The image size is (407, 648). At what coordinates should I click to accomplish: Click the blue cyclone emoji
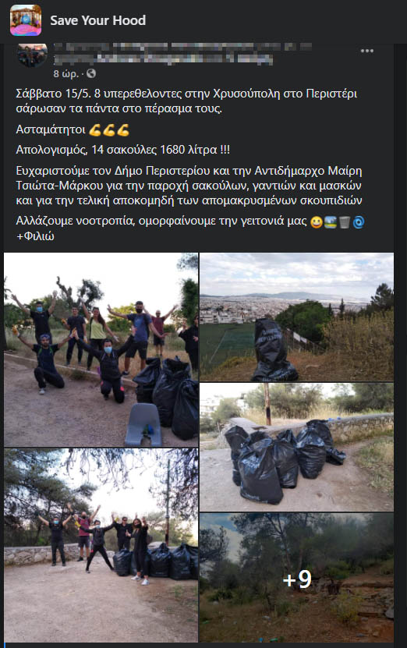pyautogui.click(x=359, y=222)
